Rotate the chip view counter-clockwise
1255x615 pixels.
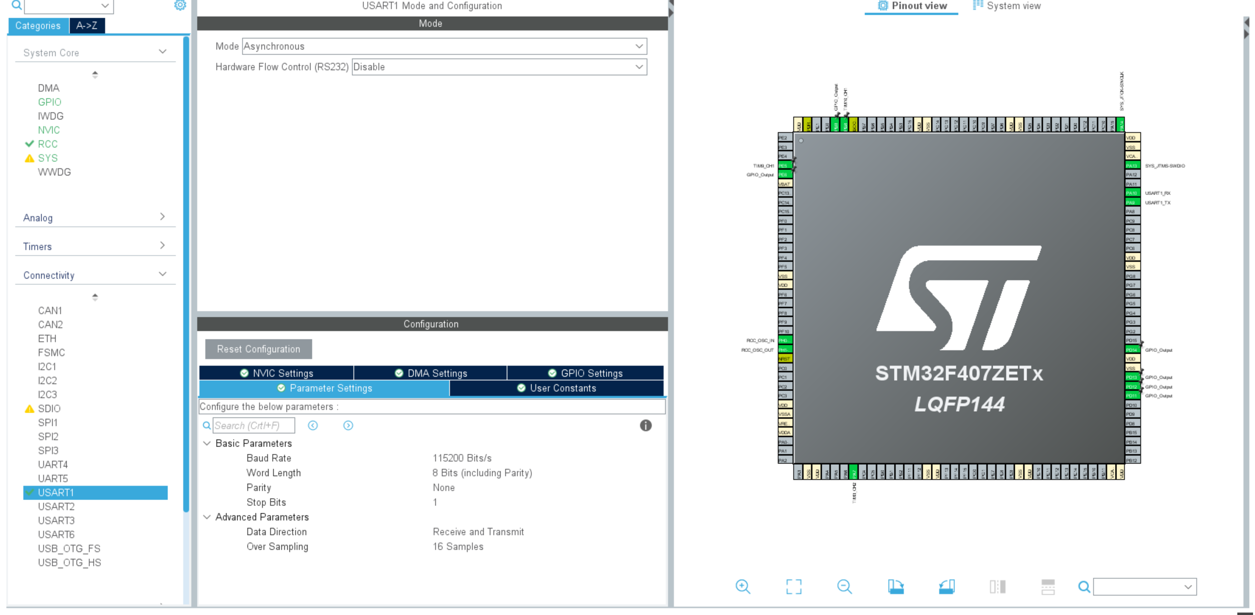coord(947,587)
